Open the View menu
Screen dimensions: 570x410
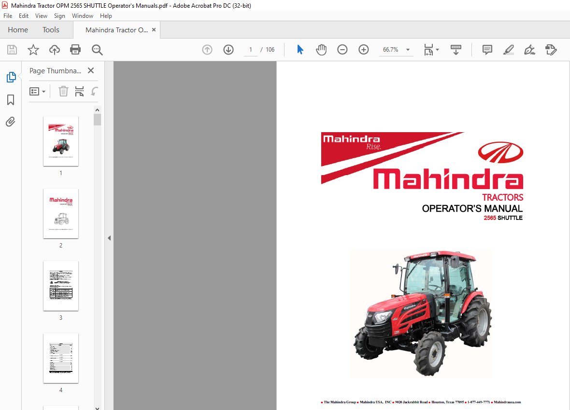tap(41, 15)
